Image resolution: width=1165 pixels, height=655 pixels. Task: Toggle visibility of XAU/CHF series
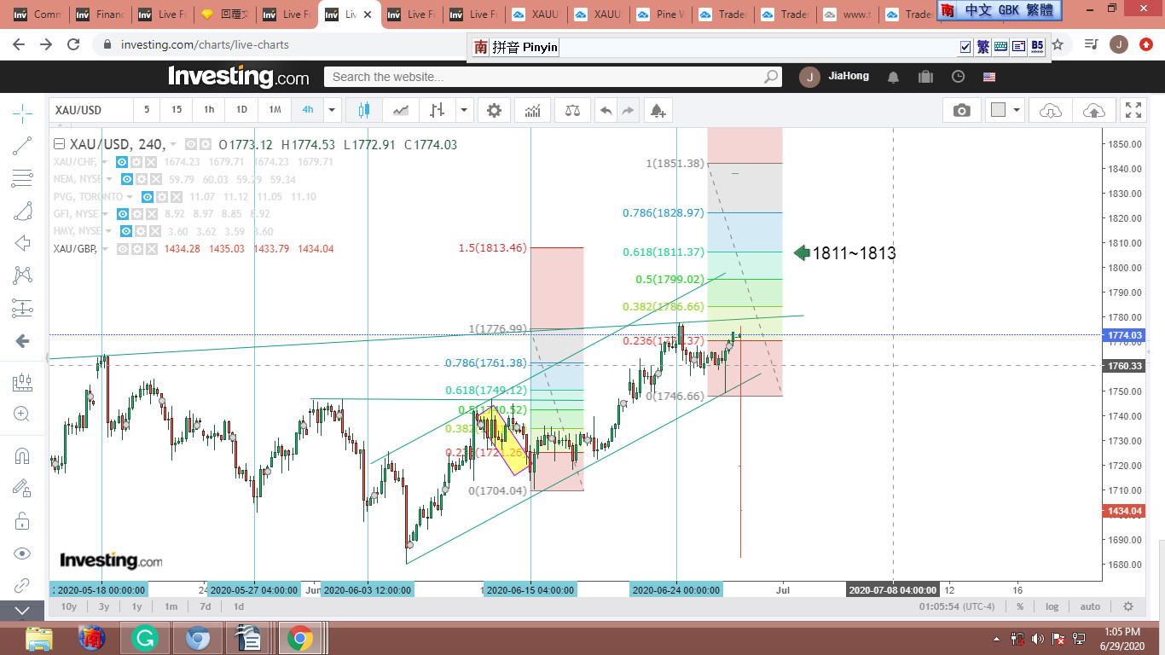tap(123, 162)
